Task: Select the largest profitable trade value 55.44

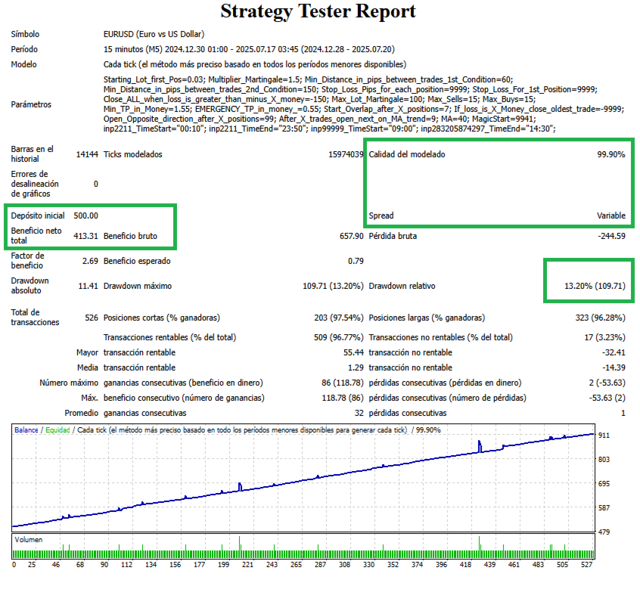Action: pyautogui.click(x=353, y=352)
